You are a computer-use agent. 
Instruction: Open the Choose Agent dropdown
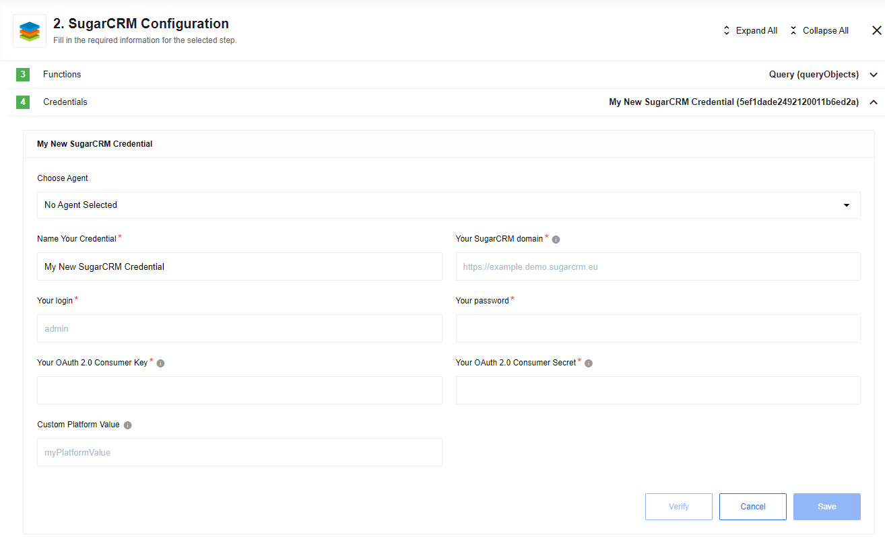[x=449, y=205]
